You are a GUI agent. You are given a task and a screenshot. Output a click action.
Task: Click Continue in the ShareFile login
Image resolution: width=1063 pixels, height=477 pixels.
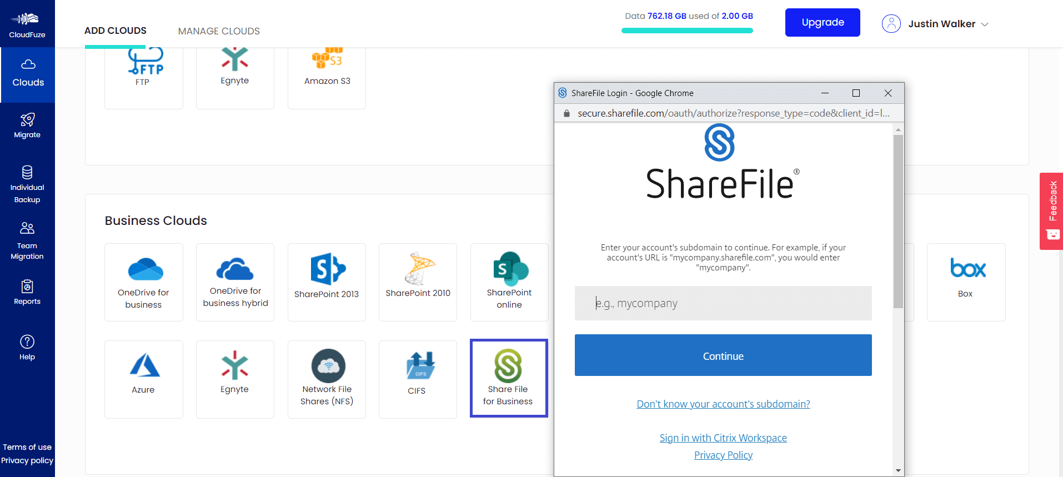723,355
